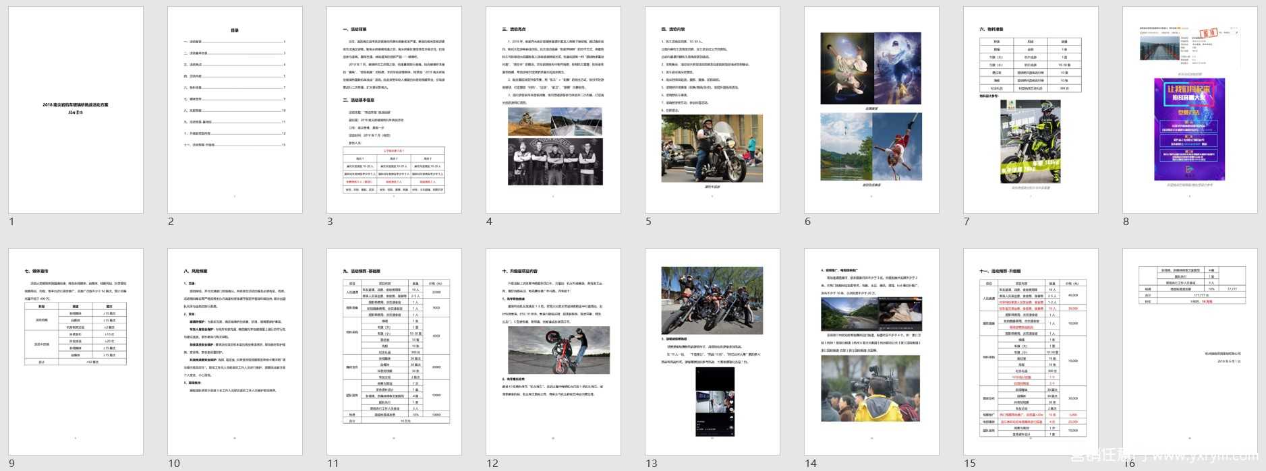Click the page number label 8

tap(1126, 222)
